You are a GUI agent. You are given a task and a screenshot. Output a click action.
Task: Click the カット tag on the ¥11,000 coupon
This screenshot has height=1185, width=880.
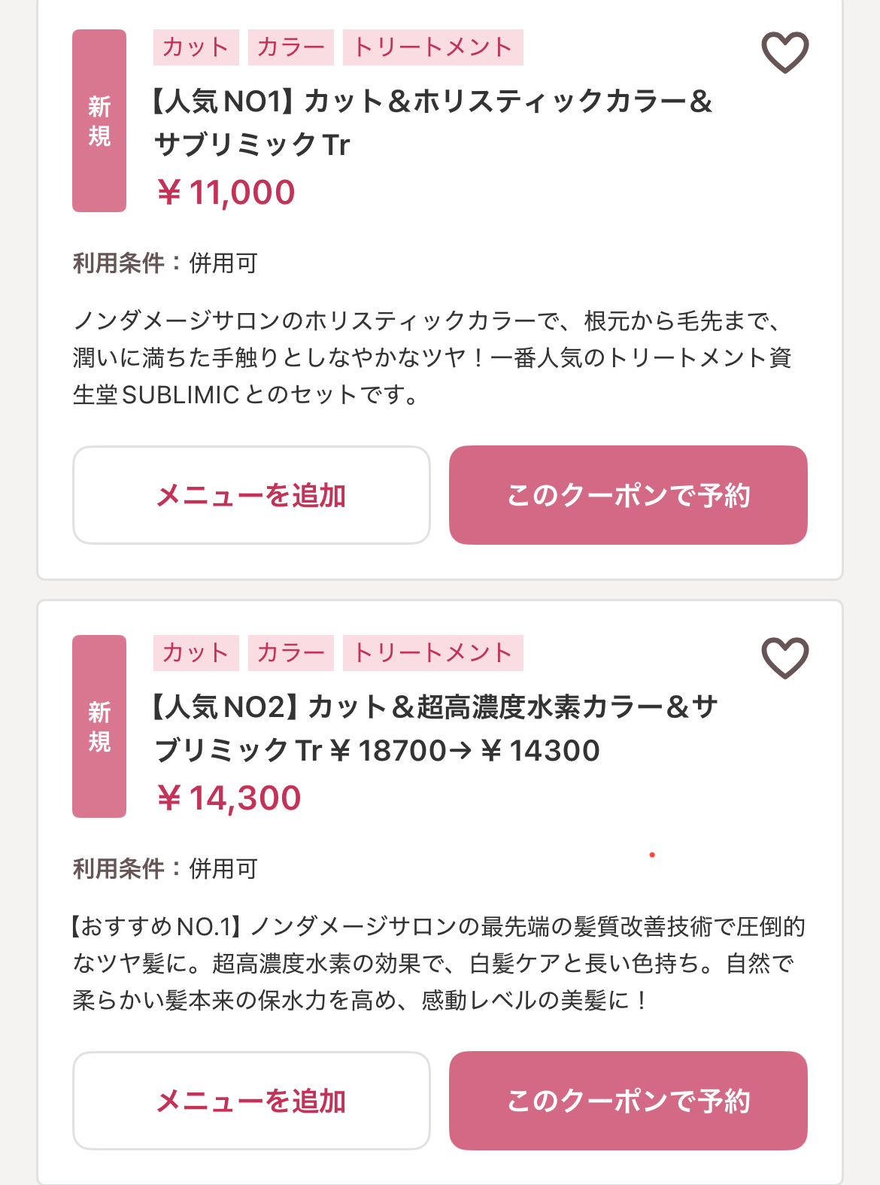point(196,47)
